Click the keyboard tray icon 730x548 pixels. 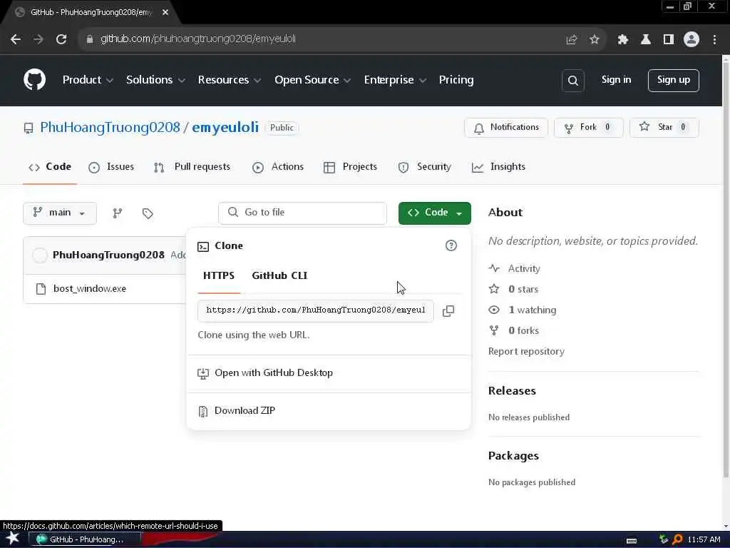[x=632, y=541]
